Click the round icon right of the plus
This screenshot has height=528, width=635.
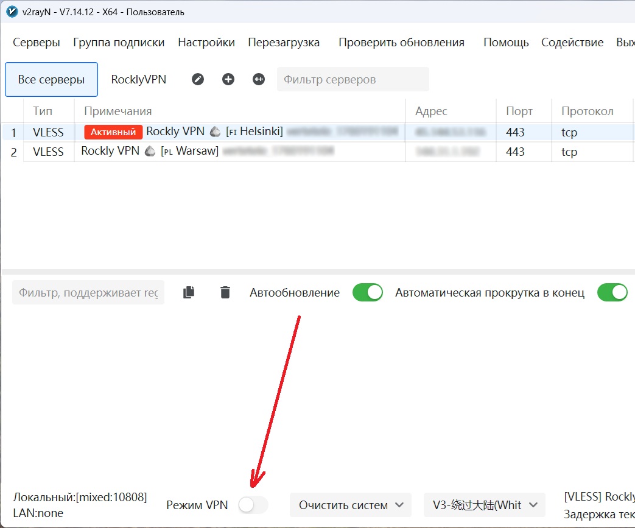click(x=259, y=79)
